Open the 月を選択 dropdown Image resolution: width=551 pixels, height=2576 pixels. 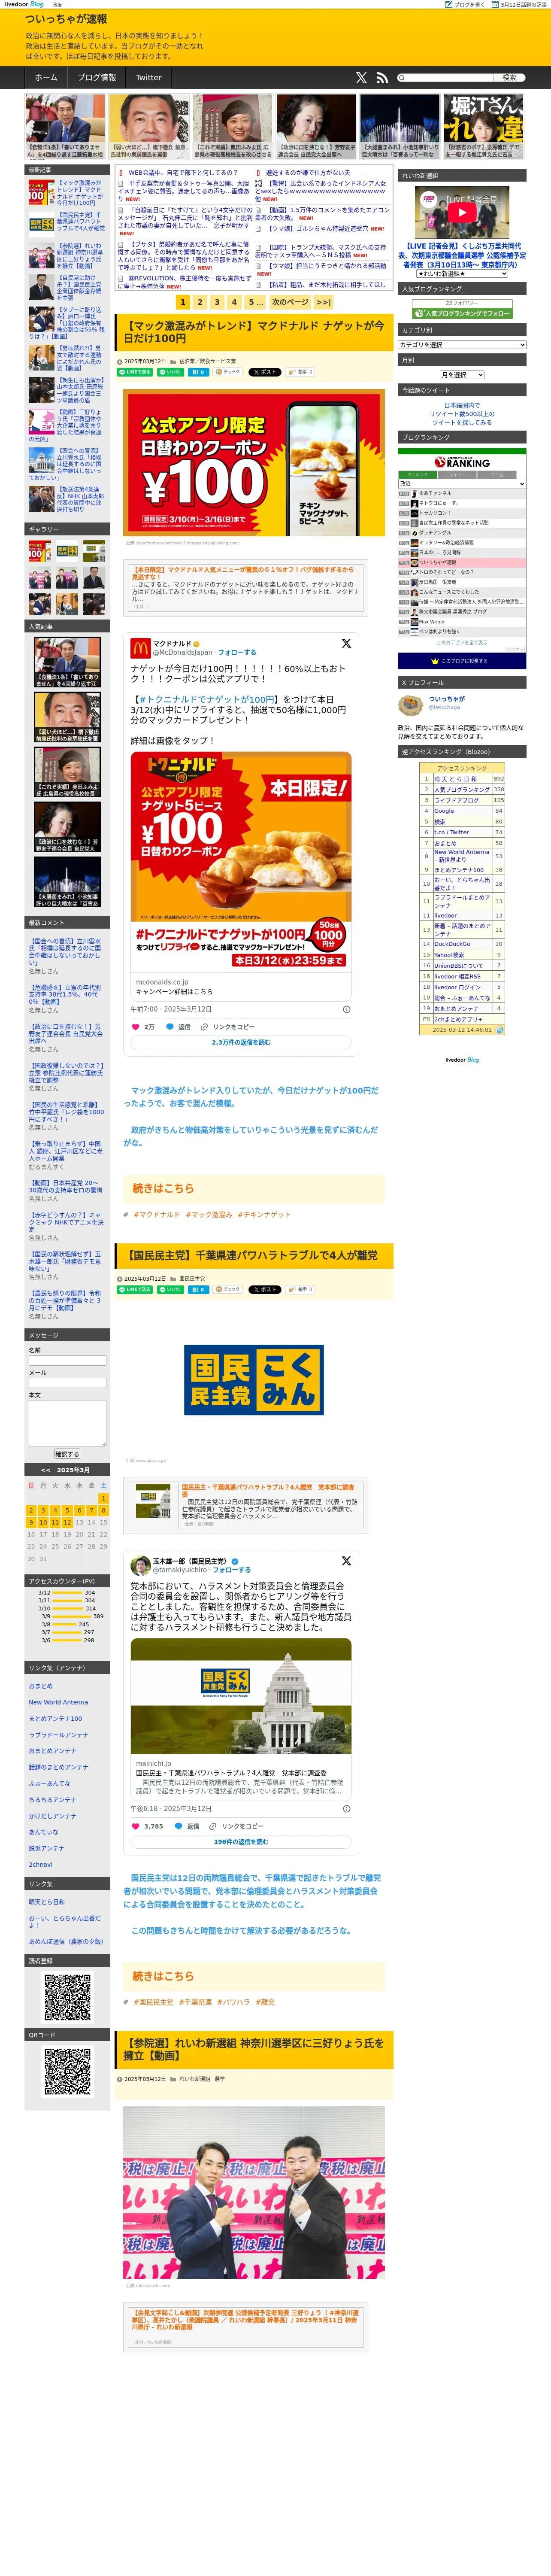[462, 374]
